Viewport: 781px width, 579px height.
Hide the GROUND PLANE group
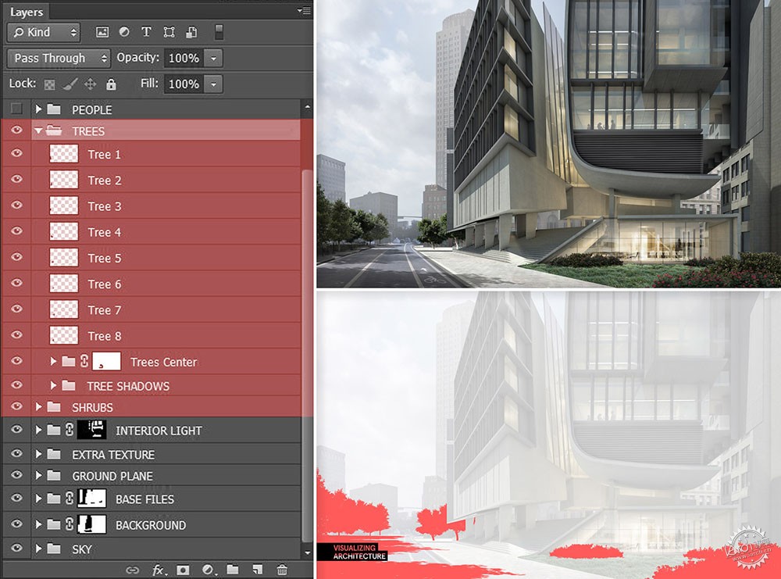[16, 475]
